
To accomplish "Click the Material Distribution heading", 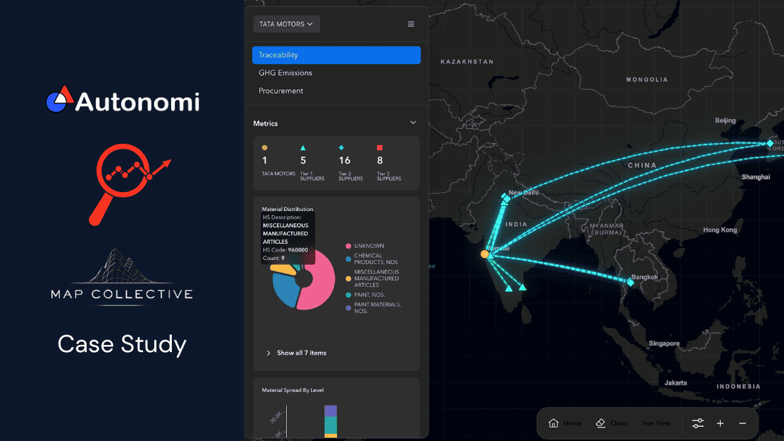I will (287, 209).
